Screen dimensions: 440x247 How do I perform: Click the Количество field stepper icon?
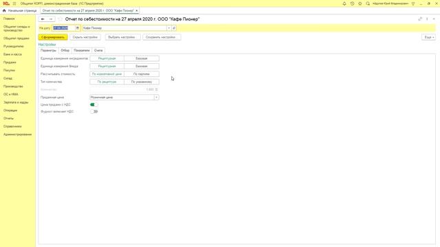pos(157,90)
